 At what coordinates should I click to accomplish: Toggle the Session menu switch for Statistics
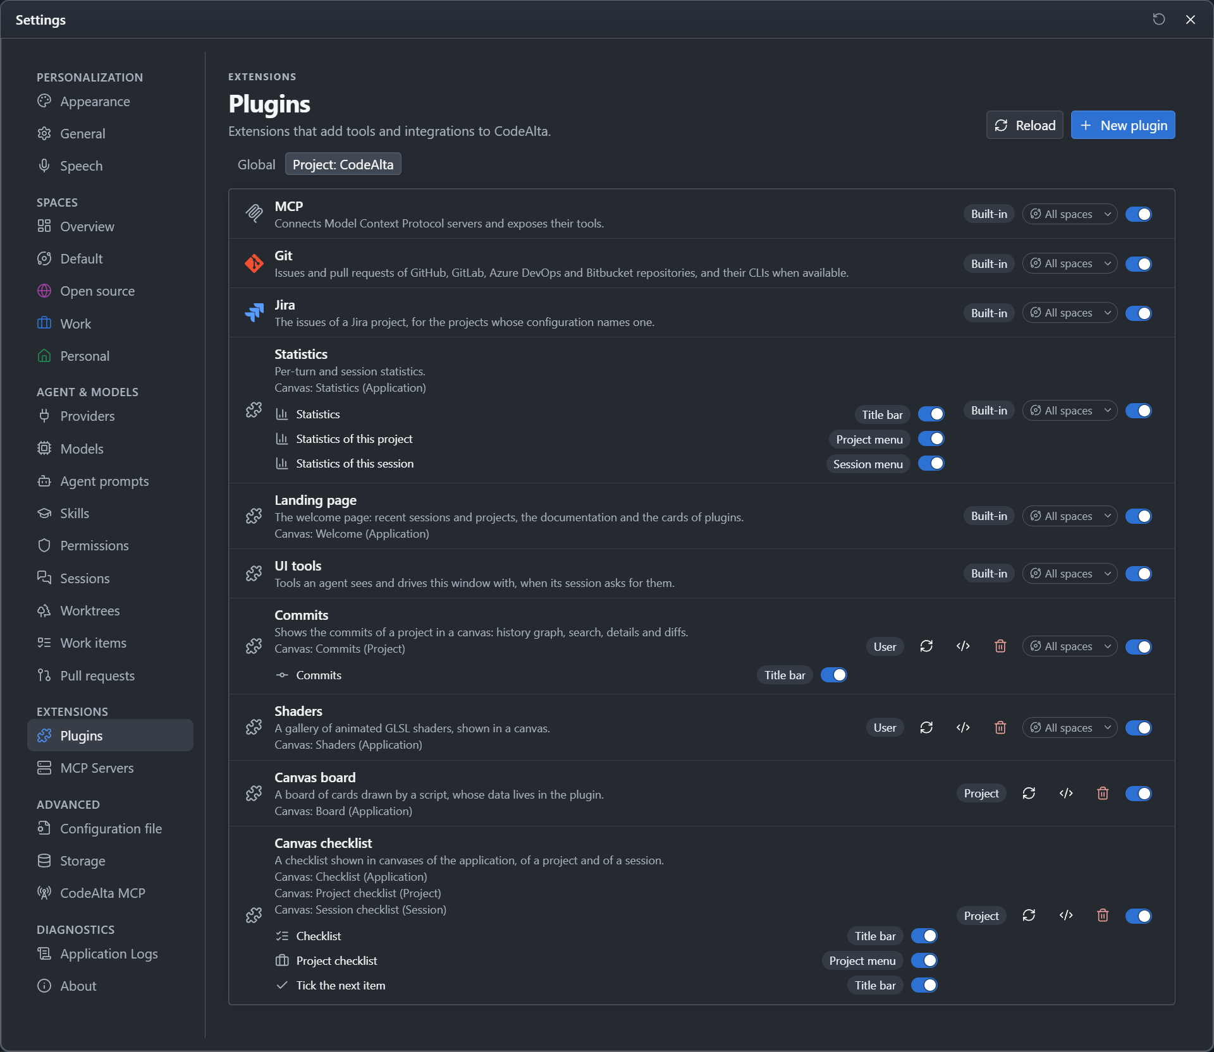[931, 463]
